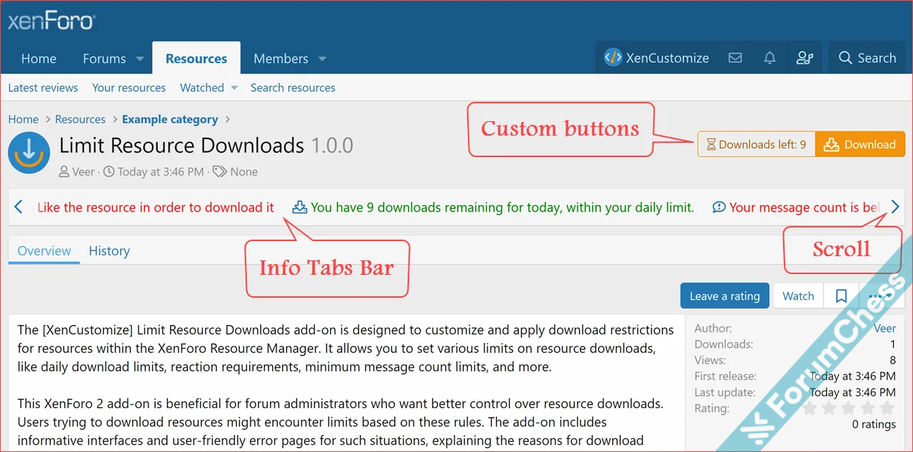Toggle Watch on this resource
Image resolution: width=913 pixels, height=452 pixels.
tap(798, 296)
